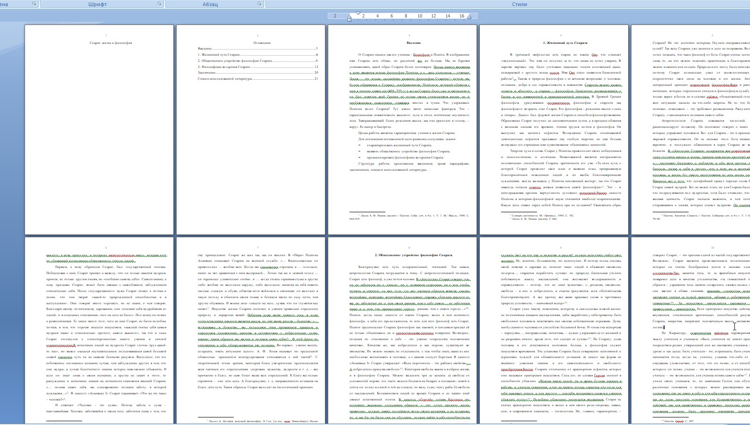Click the title 'Сократ: жизнь и философия'
The height and width of the screenshot is (425, 750).
111,43
